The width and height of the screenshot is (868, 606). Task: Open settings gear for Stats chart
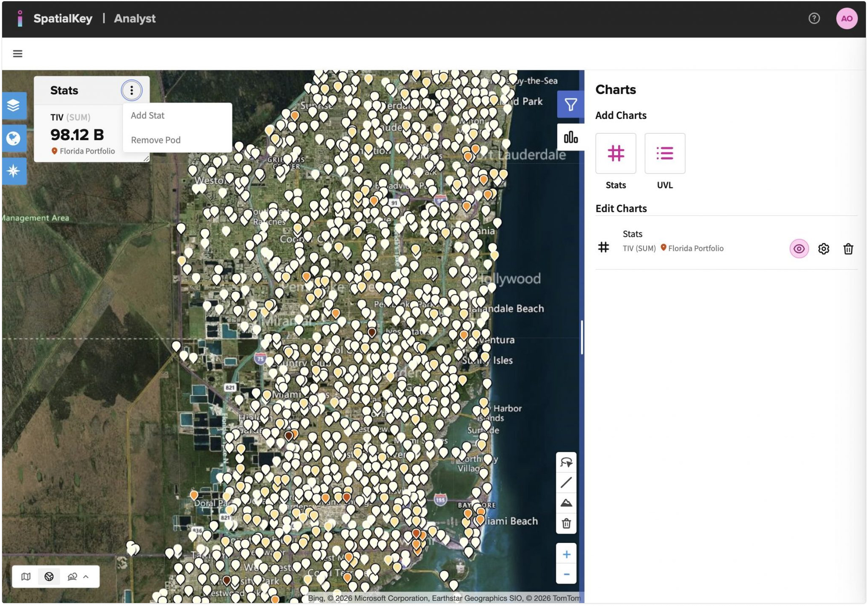(823, 249)
